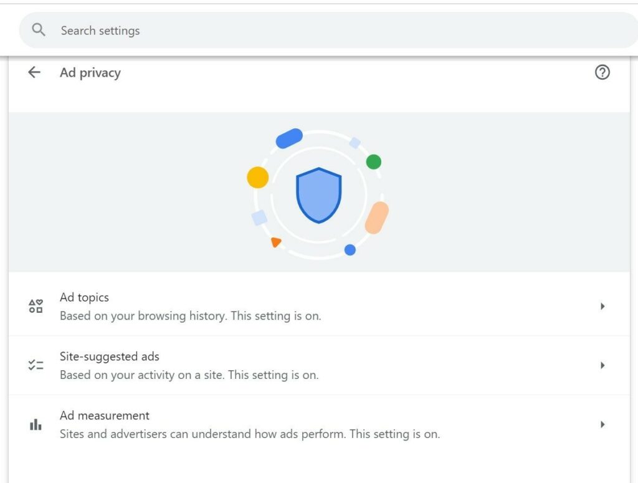Click the back arrow next to Ad privacy

[x=34, y=73]
